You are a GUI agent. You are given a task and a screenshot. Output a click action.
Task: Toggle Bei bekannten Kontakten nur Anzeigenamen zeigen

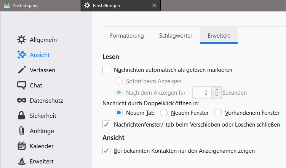(x=106, y=151)
